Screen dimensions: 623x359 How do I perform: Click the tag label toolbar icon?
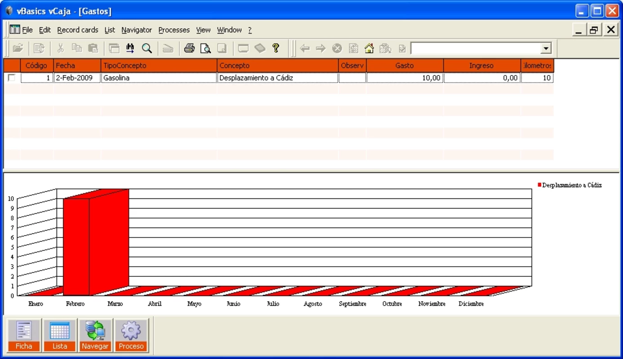point(259,48)
